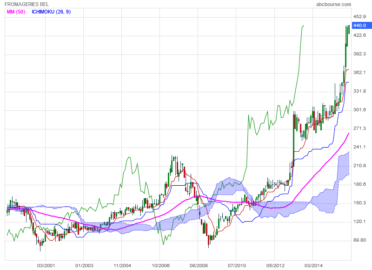
Task: Click the FROMAGERIES BEL chart title
Action: click(x=27, y=4)
